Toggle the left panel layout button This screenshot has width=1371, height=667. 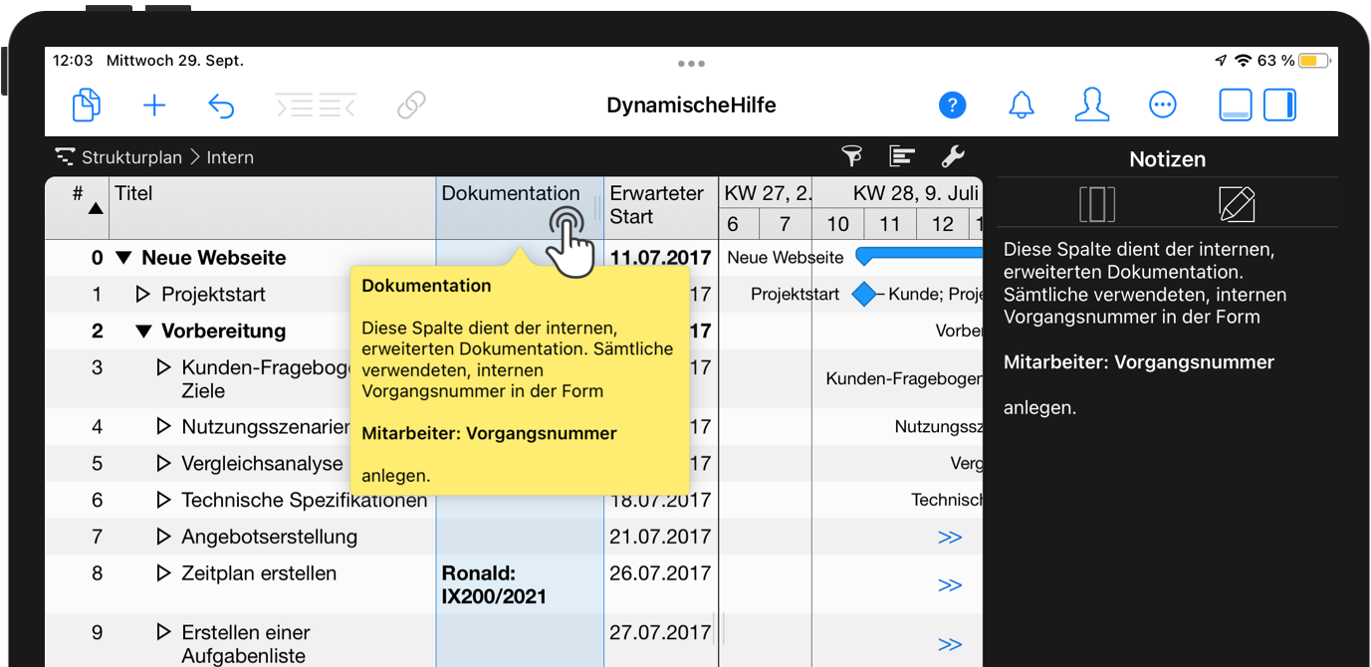pos(1235,105)
